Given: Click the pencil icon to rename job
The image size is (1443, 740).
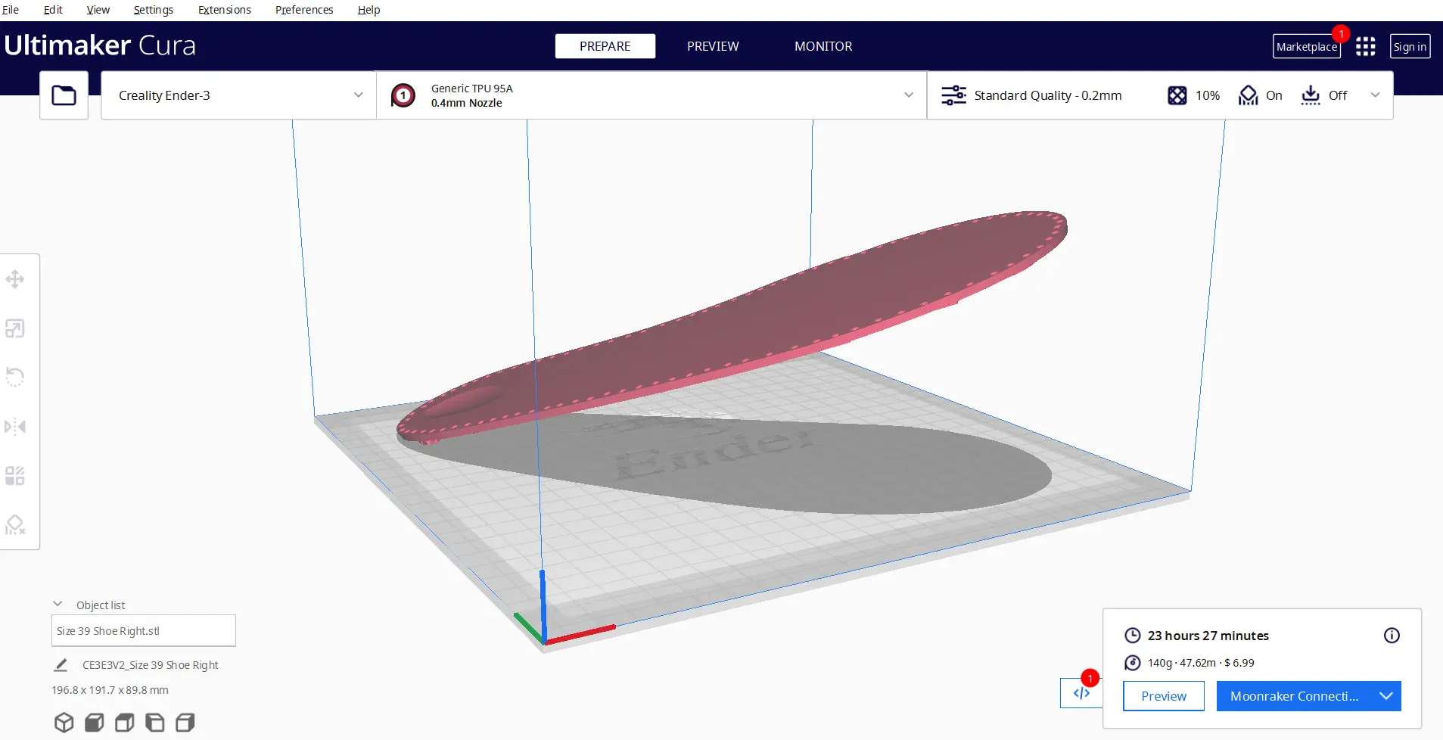Looking at the screenshot, I should coord(61,665).
